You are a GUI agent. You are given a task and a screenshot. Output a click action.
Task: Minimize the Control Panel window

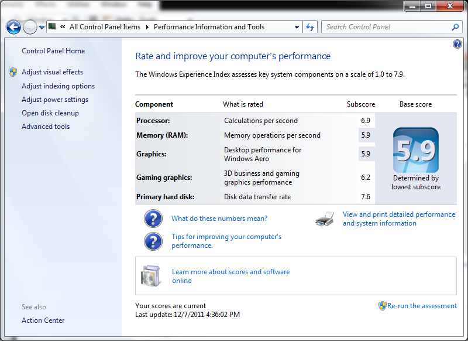[x=412, y=6]
